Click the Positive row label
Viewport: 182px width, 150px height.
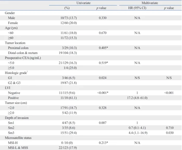click(x=13, y=98)
